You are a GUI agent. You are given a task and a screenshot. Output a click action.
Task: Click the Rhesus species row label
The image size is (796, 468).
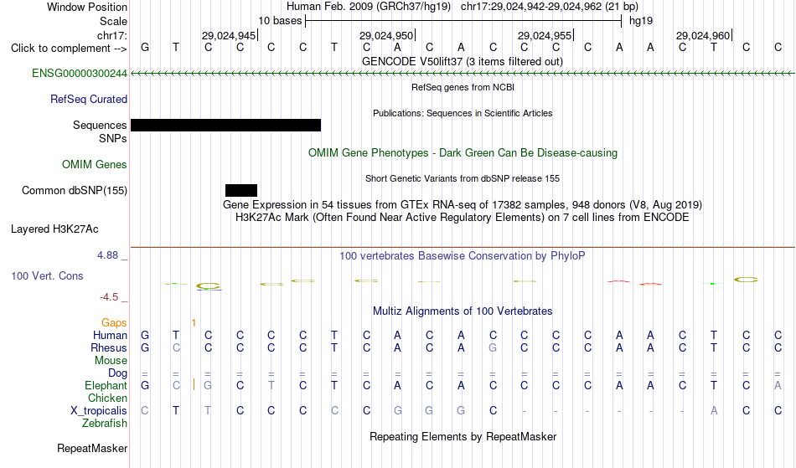pyautogui.click(x=109, y=347)
